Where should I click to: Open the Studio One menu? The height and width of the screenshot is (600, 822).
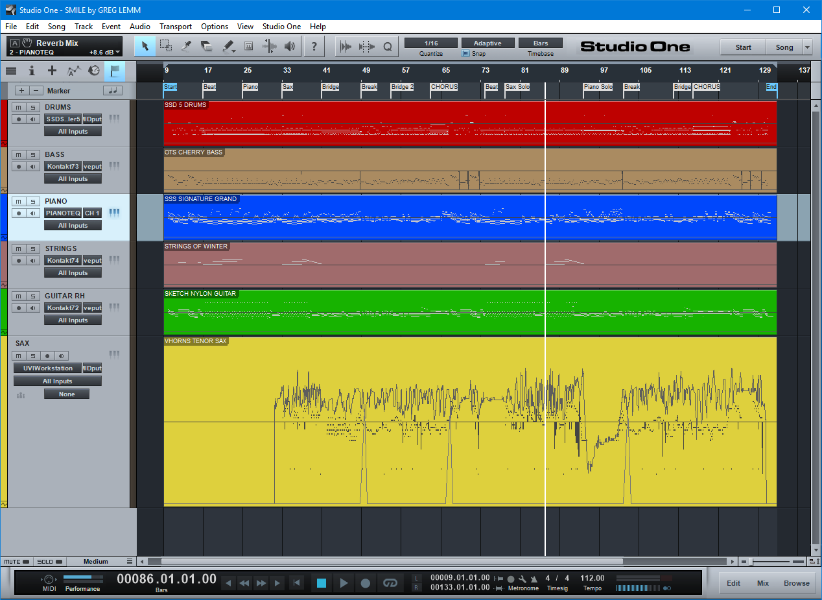[281, 27]
